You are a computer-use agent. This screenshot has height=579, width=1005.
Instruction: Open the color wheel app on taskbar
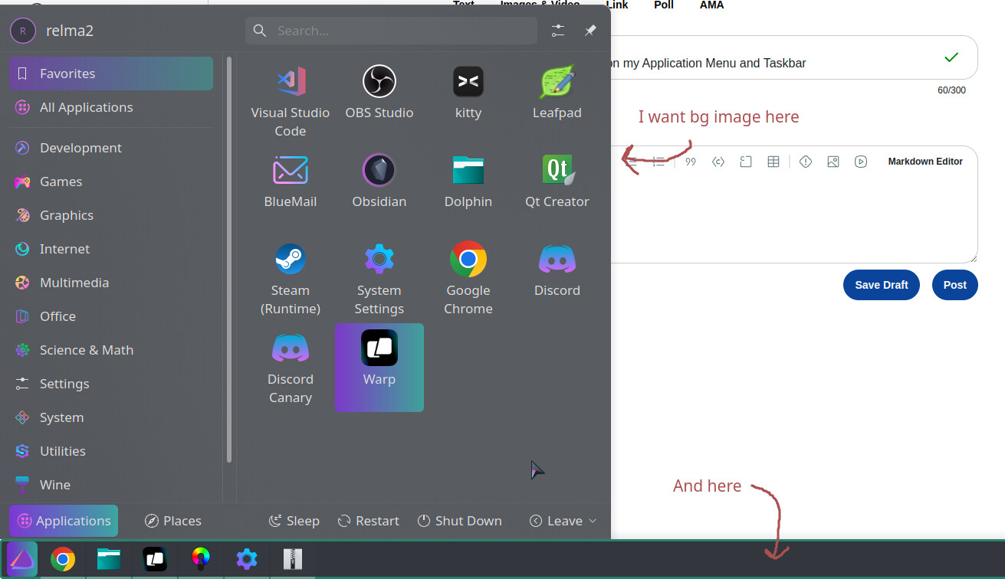201,560
